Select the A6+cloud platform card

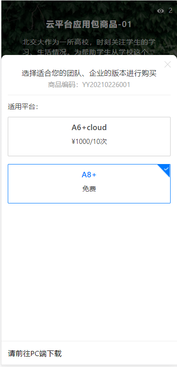89,137
